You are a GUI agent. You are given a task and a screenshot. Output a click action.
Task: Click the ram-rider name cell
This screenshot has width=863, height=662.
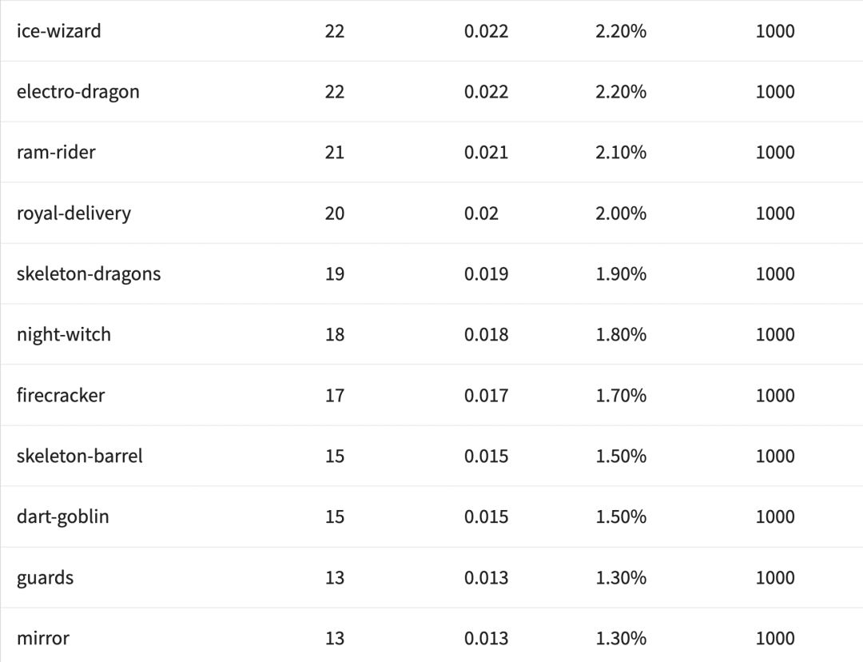(56, 153)
